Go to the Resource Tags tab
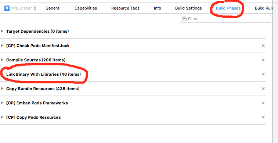 [x=125, y=8]
